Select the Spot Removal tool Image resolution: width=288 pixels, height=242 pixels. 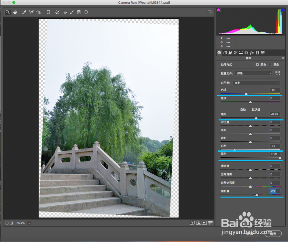pyautogui.click(x=57, y=12)
